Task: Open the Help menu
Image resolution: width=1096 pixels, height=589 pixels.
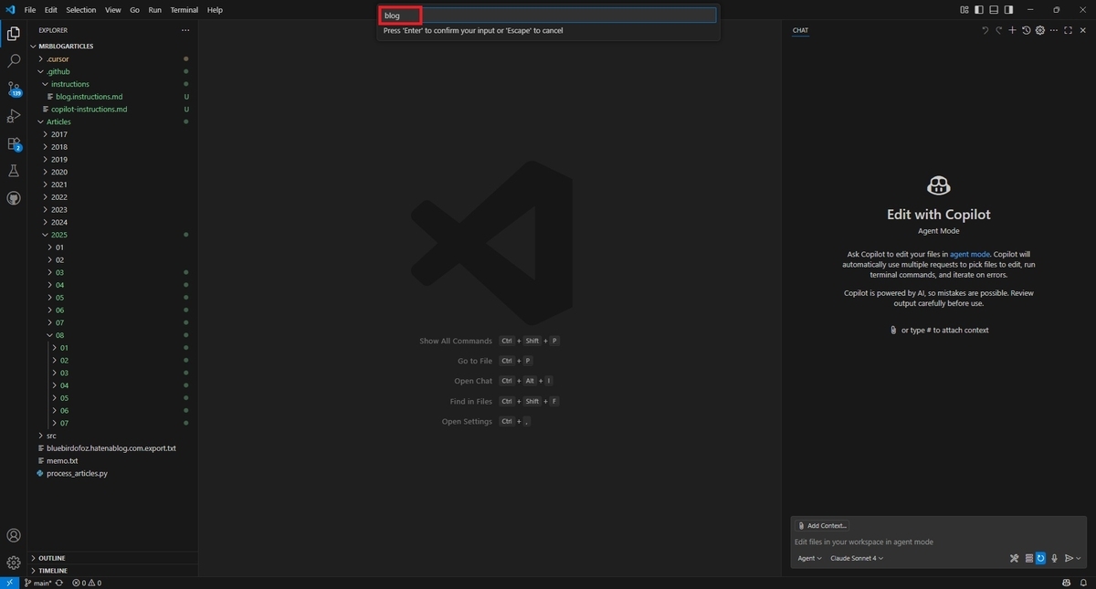Action: (x=215, y=10)
